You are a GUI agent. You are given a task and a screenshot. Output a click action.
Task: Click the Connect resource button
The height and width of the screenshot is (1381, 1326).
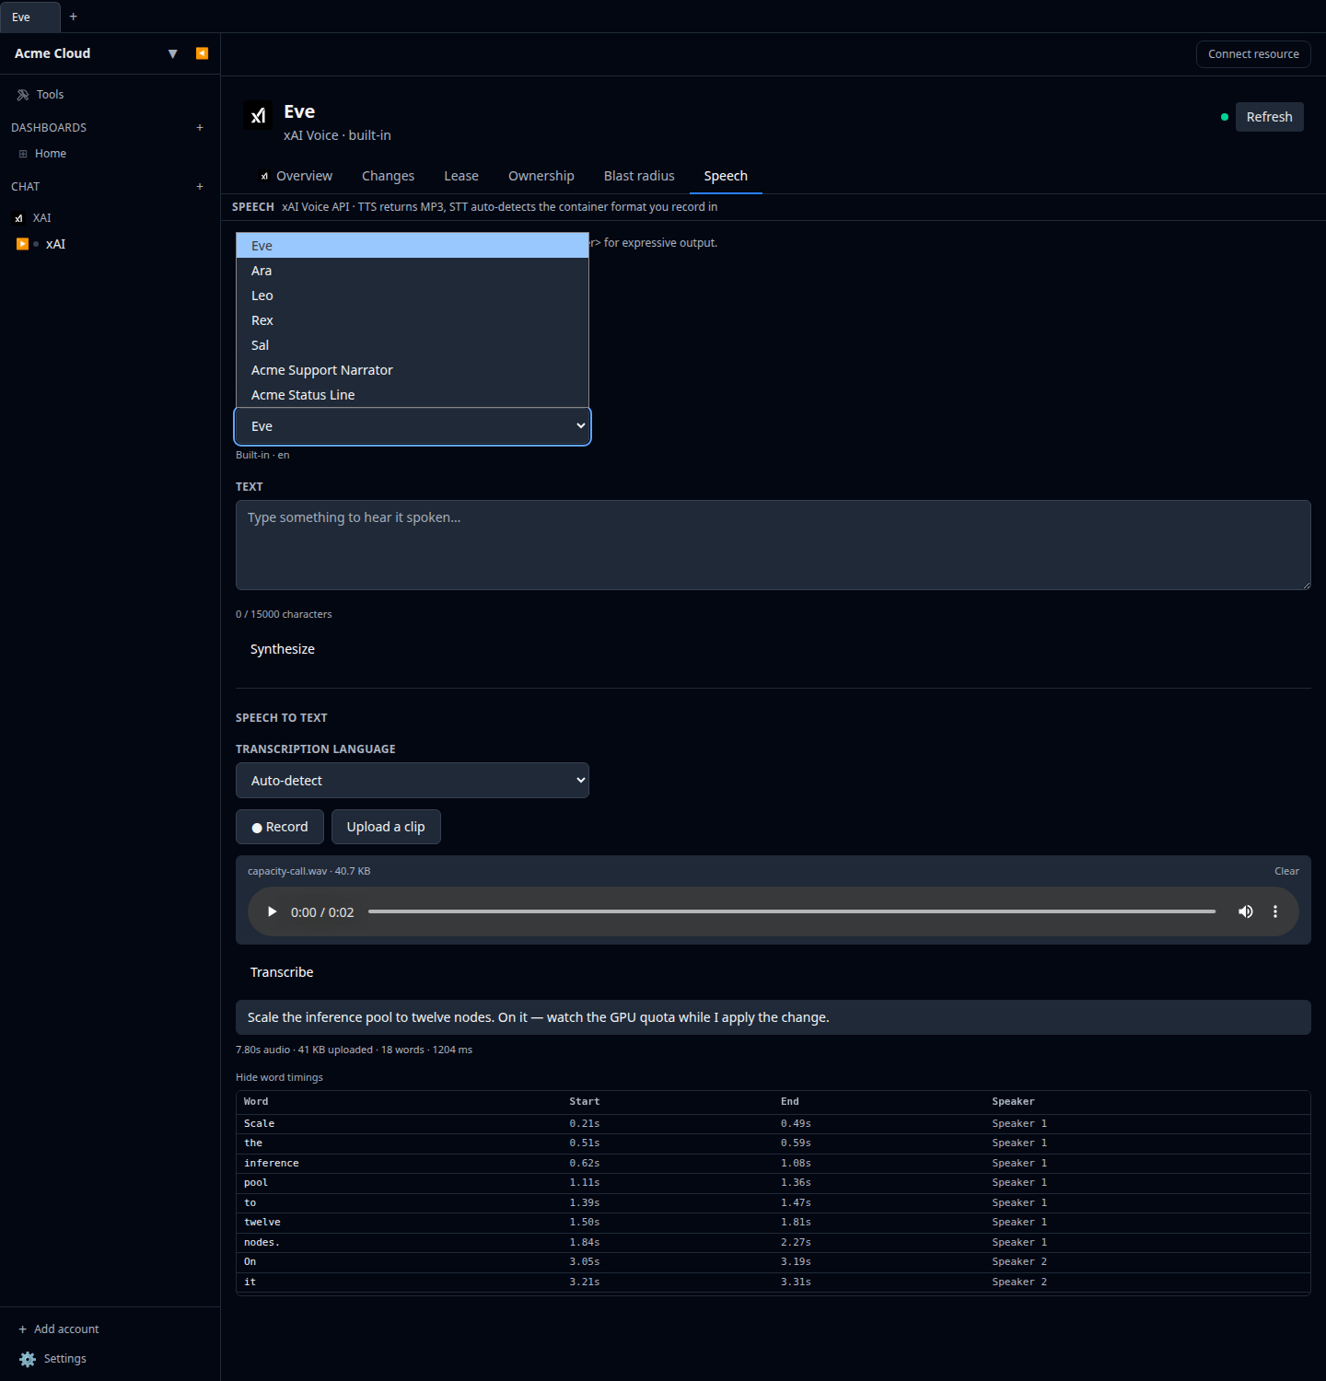1253,54
